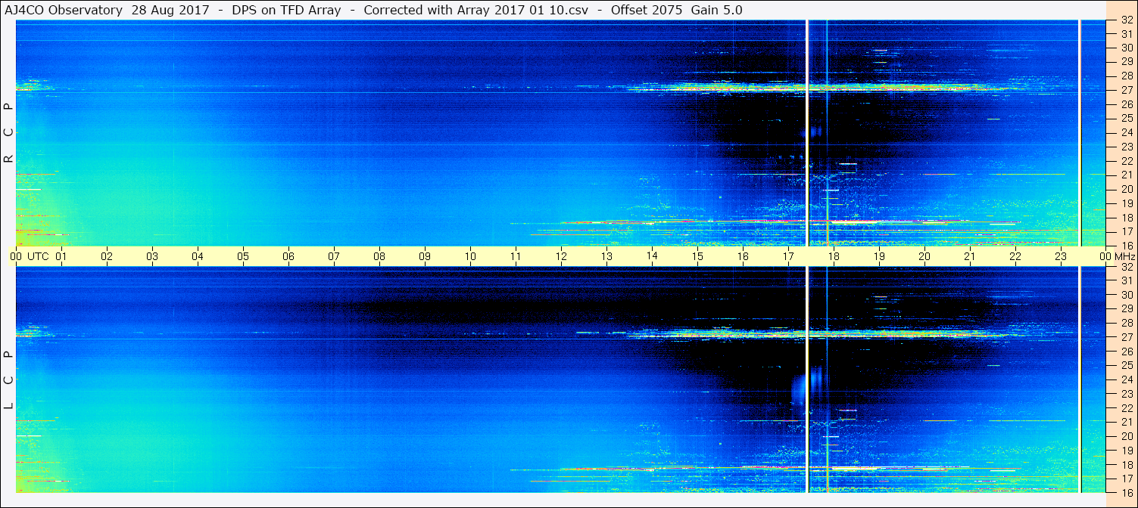Select hour 23 on the time axis
The width and height of the screenshot is (1138, 508).
click(1061, 256)
